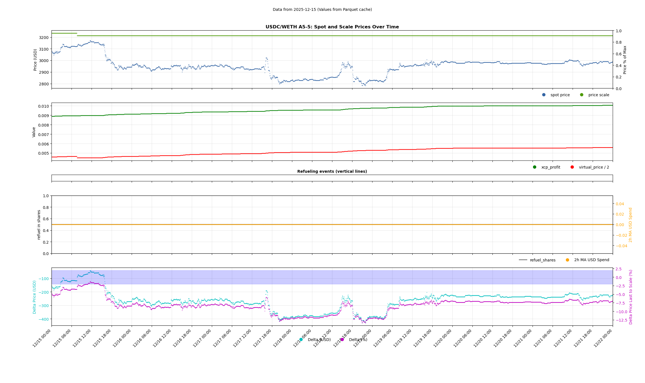645x383 pixels.
Task: Click the green price scale legend marker
Action: tap(582, 95)
